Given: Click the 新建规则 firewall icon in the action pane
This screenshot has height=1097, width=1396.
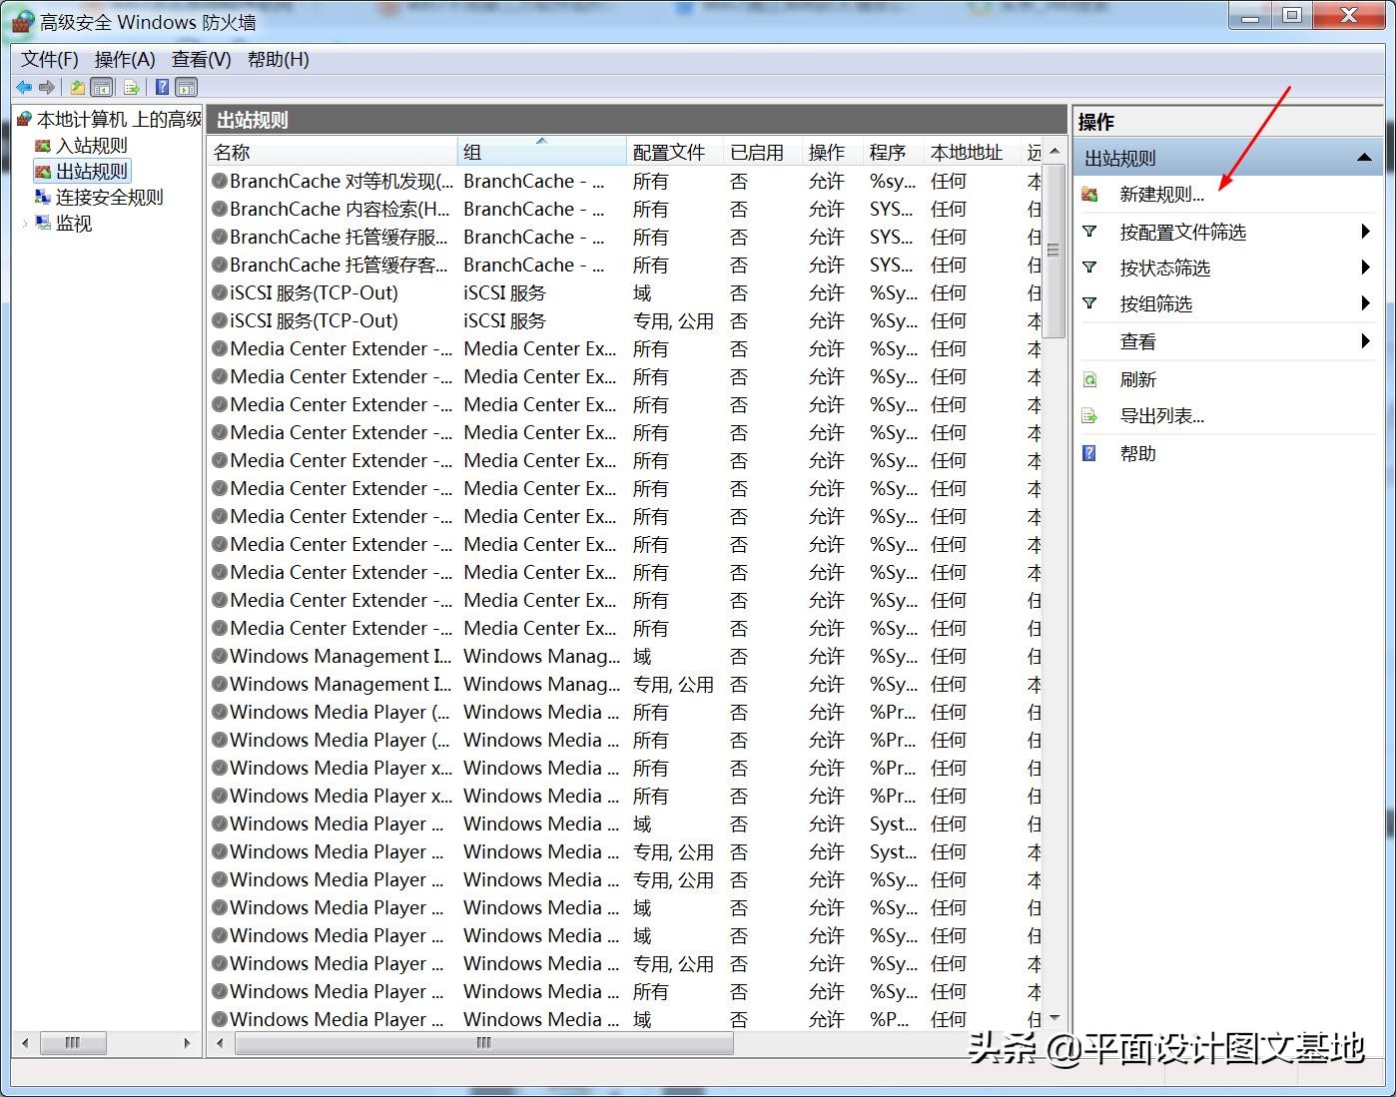Looking at the screenshot, I should pyautogui.click(x=1089, y=194).
